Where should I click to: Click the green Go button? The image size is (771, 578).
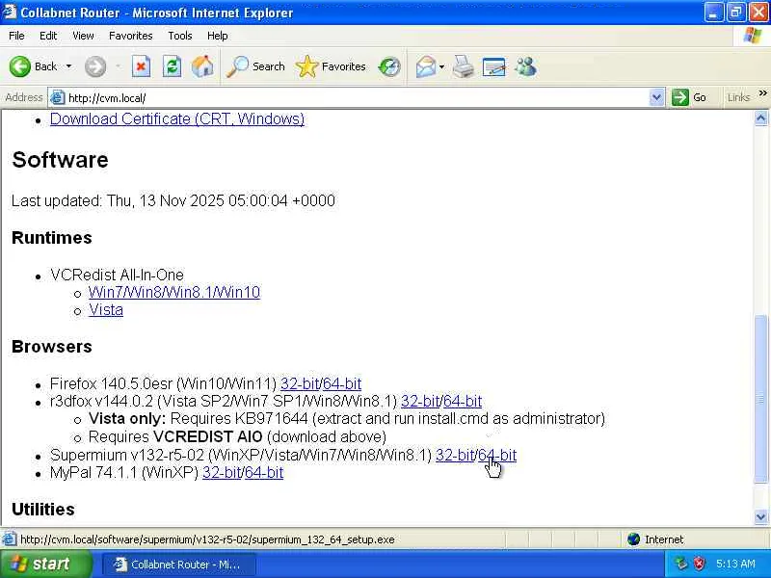[690, 98]
